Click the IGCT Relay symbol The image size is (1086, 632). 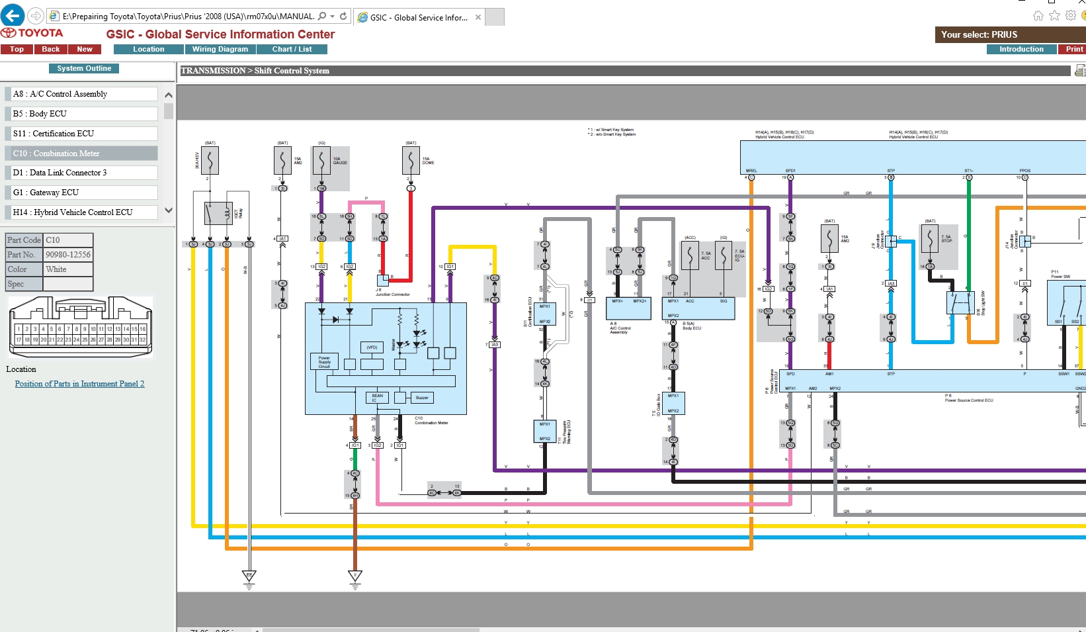[x=218, y=214]
